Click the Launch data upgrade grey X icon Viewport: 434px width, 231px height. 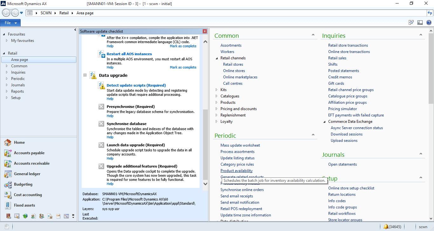coord(101,145)
